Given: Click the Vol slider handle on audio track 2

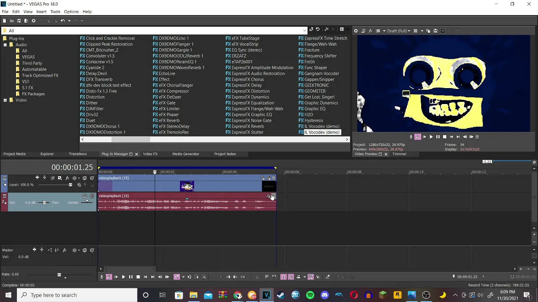Looking at the screenshot, I should click(x=44, y=203).
